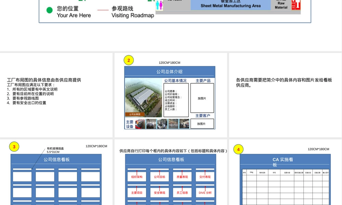The height and width of the screenshot is (205, 342).
Task: Open first equipment photo beside 主要设备
Action: pos(140,124)
